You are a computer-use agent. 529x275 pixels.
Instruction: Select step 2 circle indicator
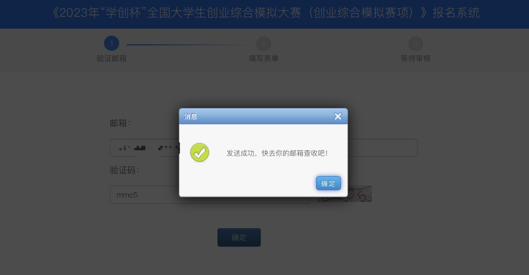(264, 43)
